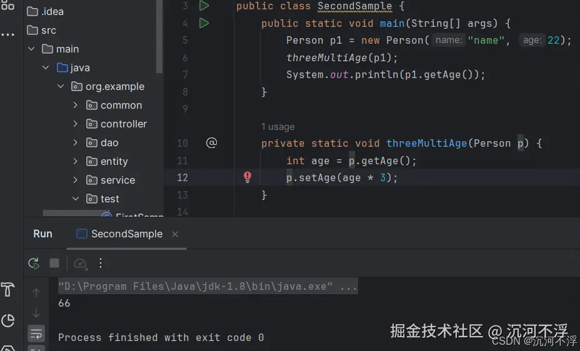Click threeMultiAge method name on line 10
The height and width of the screenshot is (351, 580).
(x=427, y=144)
